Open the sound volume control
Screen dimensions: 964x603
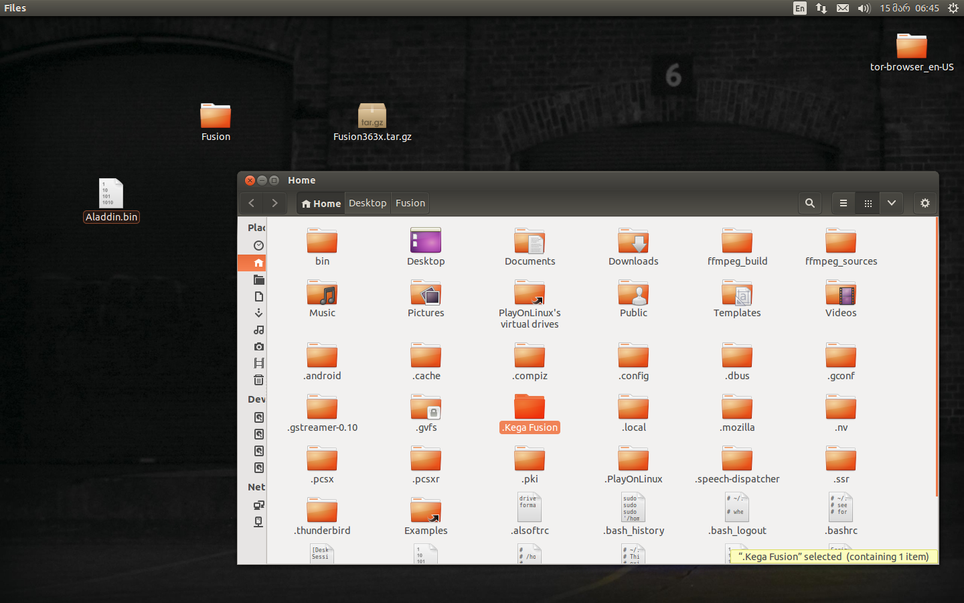click(x=864, y=8)
